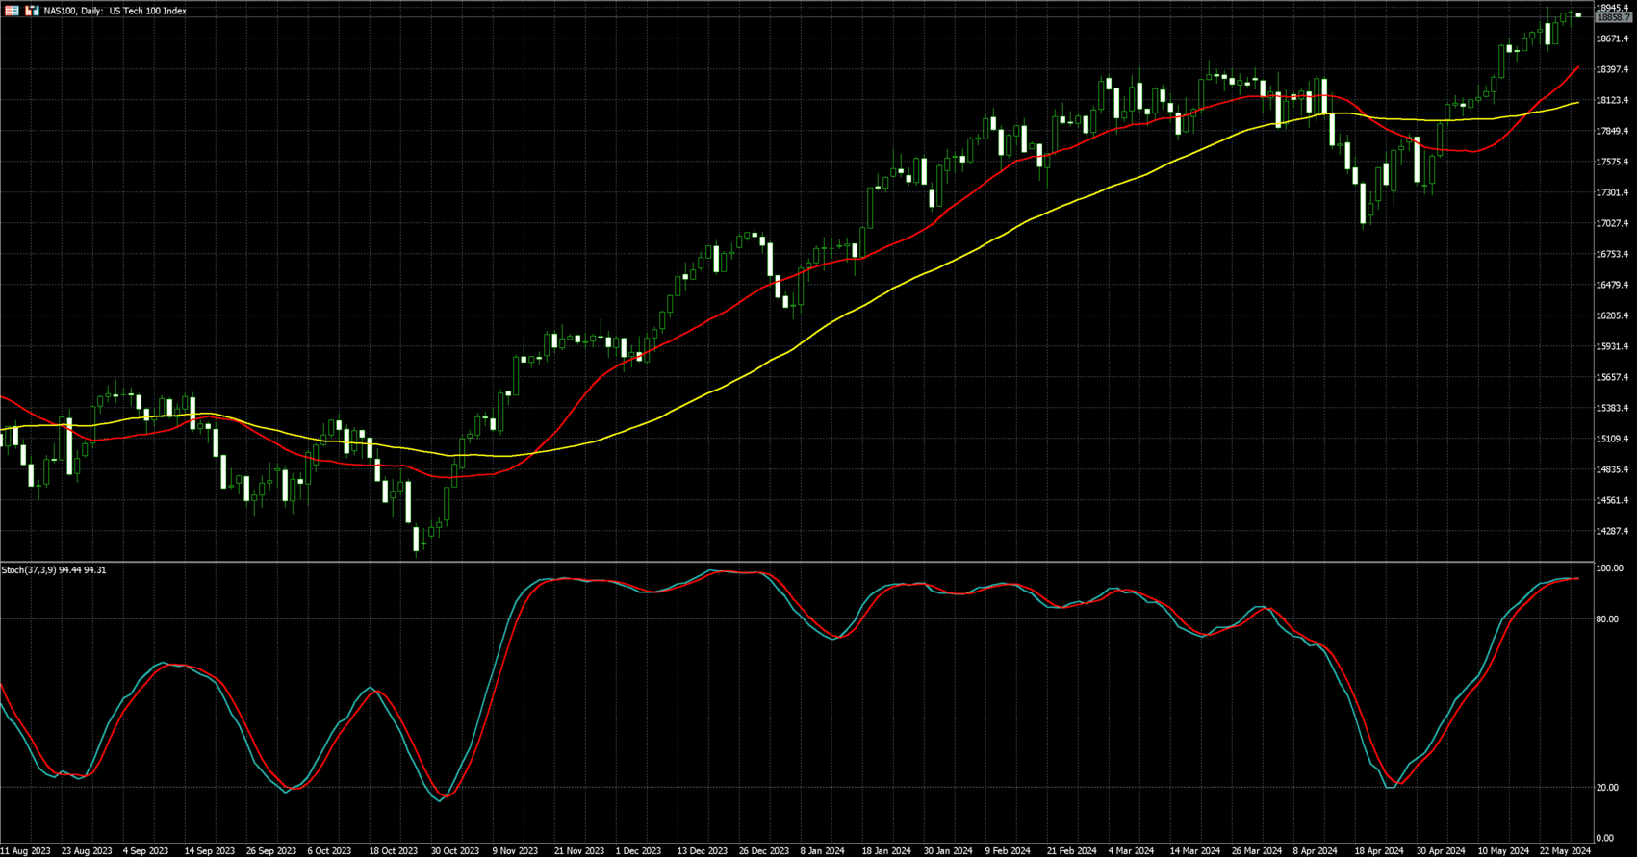Click the Depth of Market icon
Image resolution: width=1637 pixels, height=857 pixels.
32,11
